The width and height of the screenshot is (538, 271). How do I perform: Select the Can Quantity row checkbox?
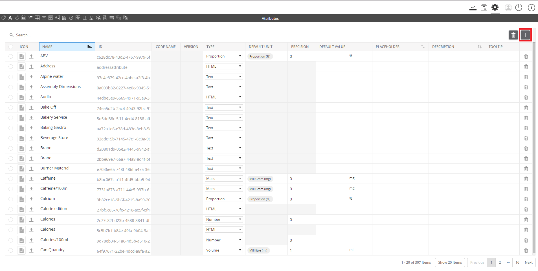click(11, 250)
